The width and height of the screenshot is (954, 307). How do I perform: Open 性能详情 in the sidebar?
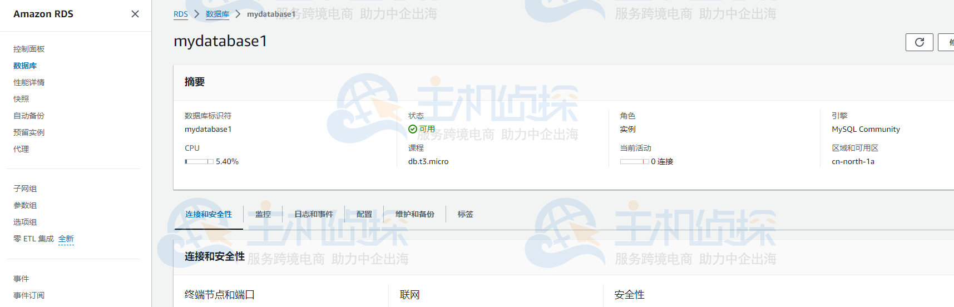tap(29, 82)
